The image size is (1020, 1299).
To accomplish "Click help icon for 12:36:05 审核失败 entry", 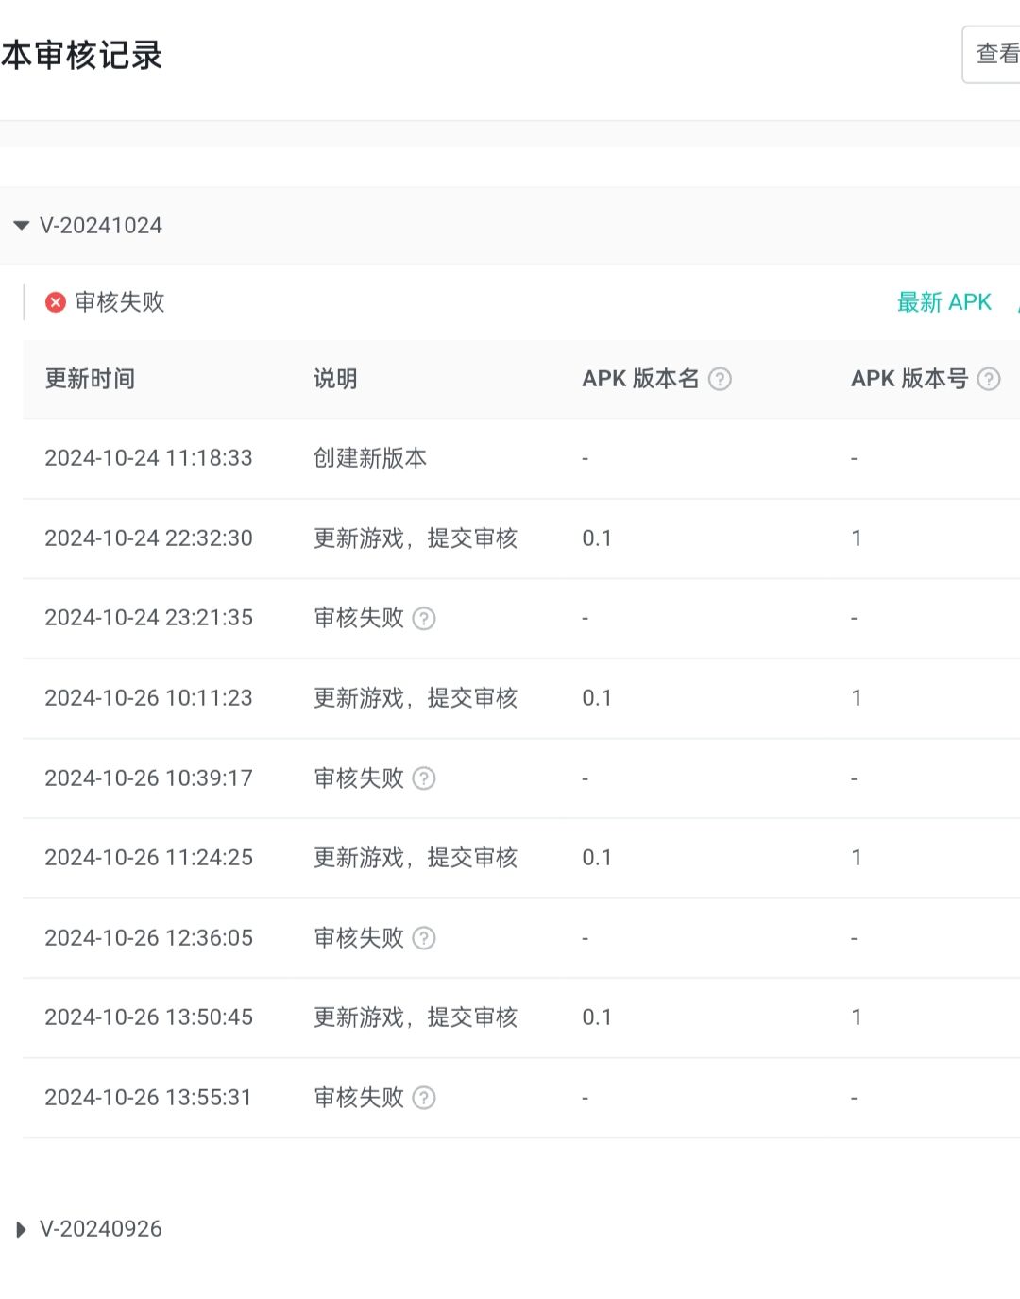I will click(425, 938).
